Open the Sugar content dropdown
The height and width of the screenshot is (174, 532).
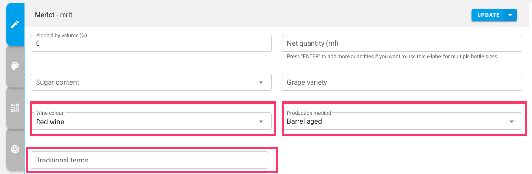coord(151,82)
